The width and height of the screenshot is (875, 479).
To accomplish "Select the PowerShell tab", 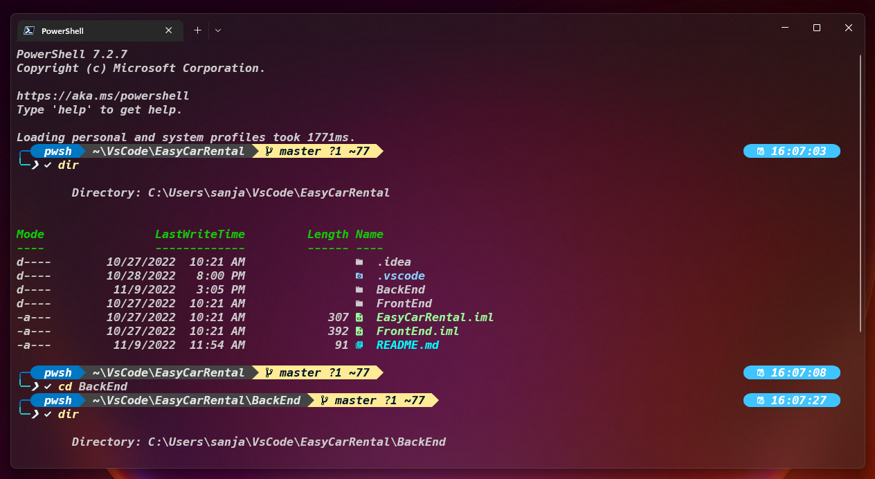I will (x=100, y=30).
